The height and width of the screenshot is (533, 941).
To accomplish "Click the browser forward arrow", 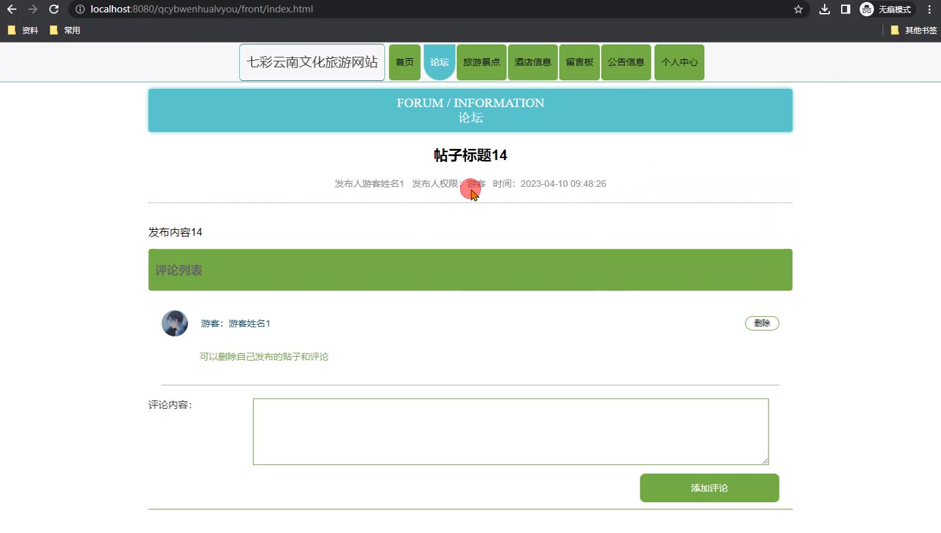I will [33, 9].
